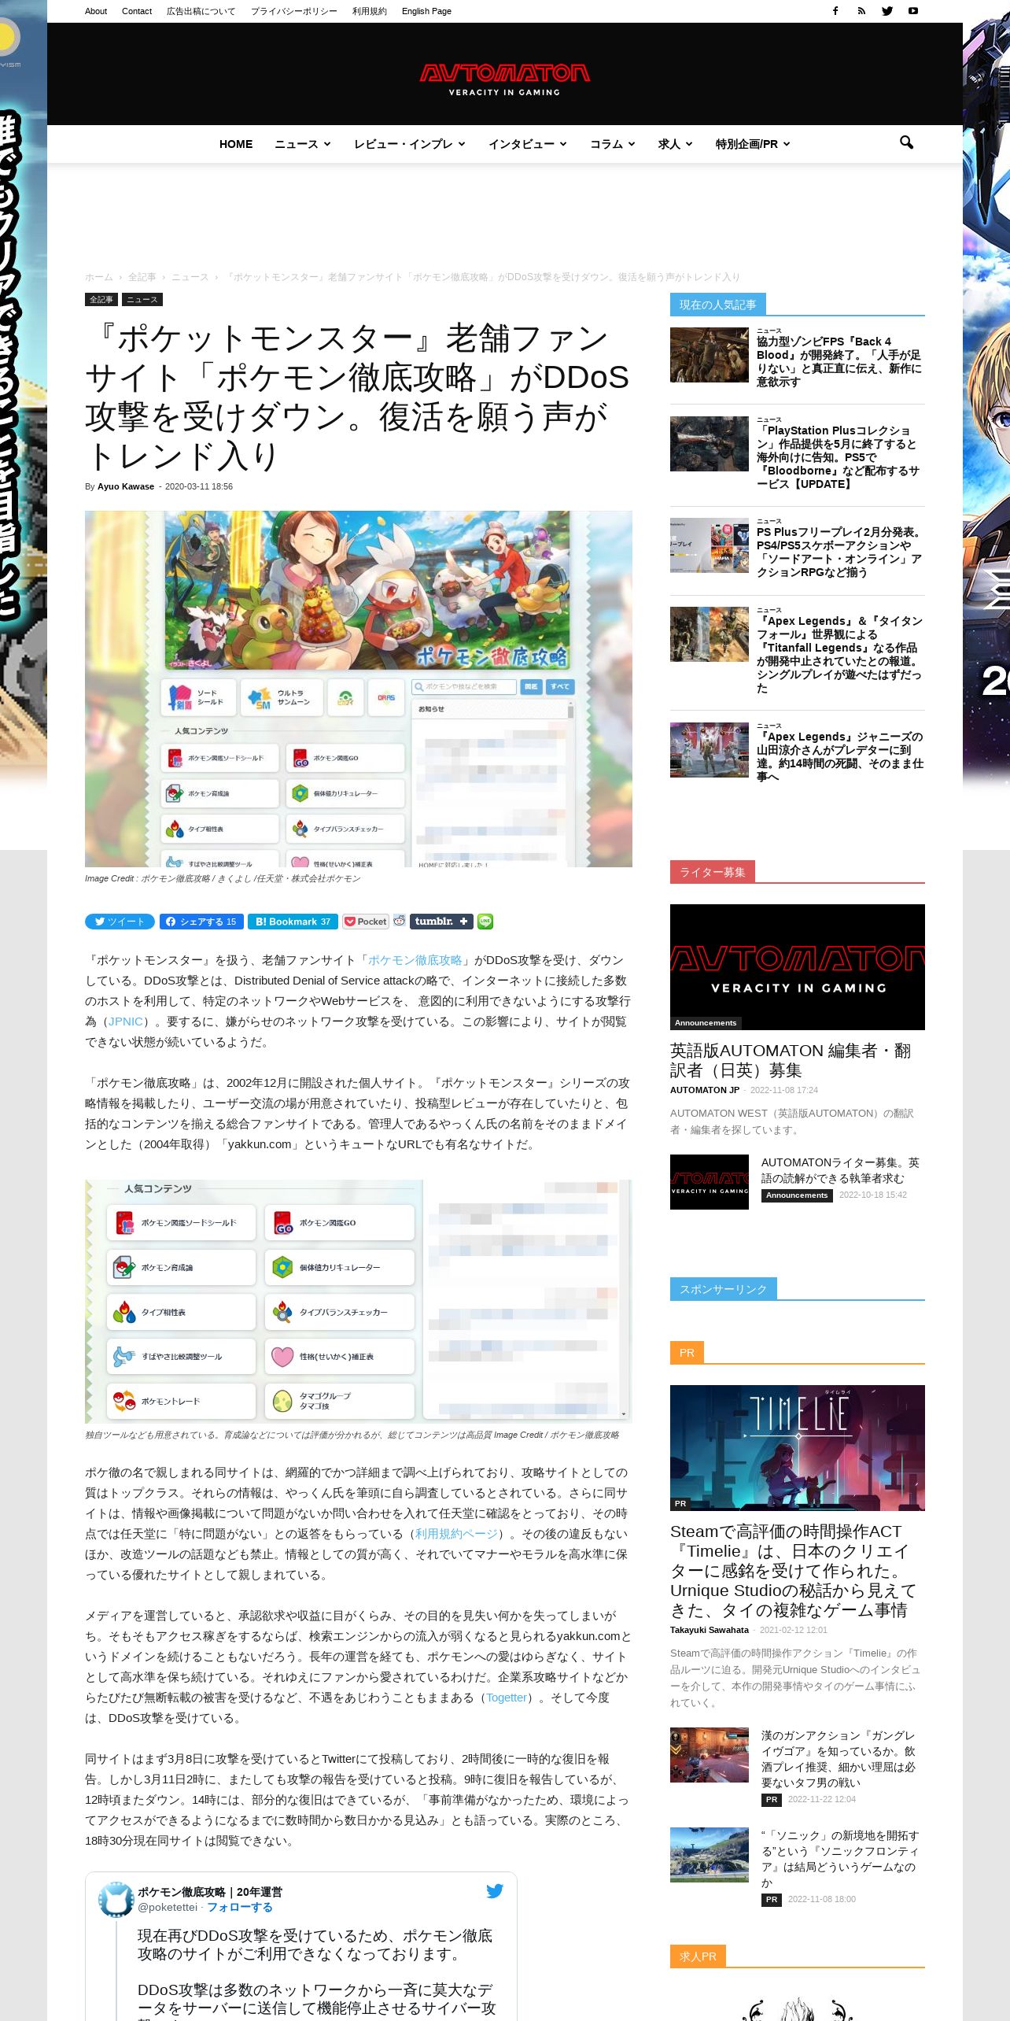The width and height of the screenshot is (1010, 2021).
Task: Expand the レビュー・インプレ menu
Action: 410,144
